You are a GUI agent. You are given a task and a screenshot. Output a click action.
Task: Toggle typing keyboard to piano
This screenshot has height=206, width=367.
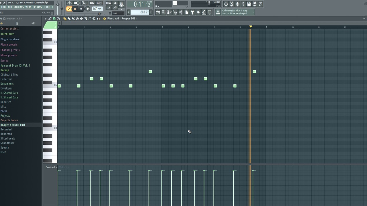pyautogui.click(x=109, y=3)
